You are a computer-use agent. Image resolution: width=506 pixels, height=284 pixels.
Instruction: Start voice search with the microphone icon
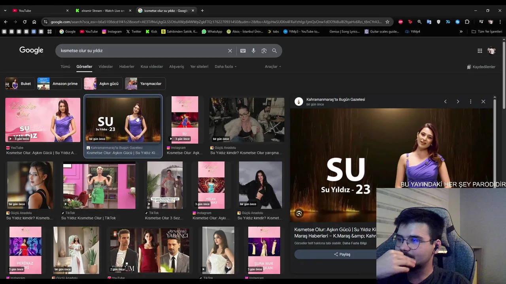tap(253, 50)
